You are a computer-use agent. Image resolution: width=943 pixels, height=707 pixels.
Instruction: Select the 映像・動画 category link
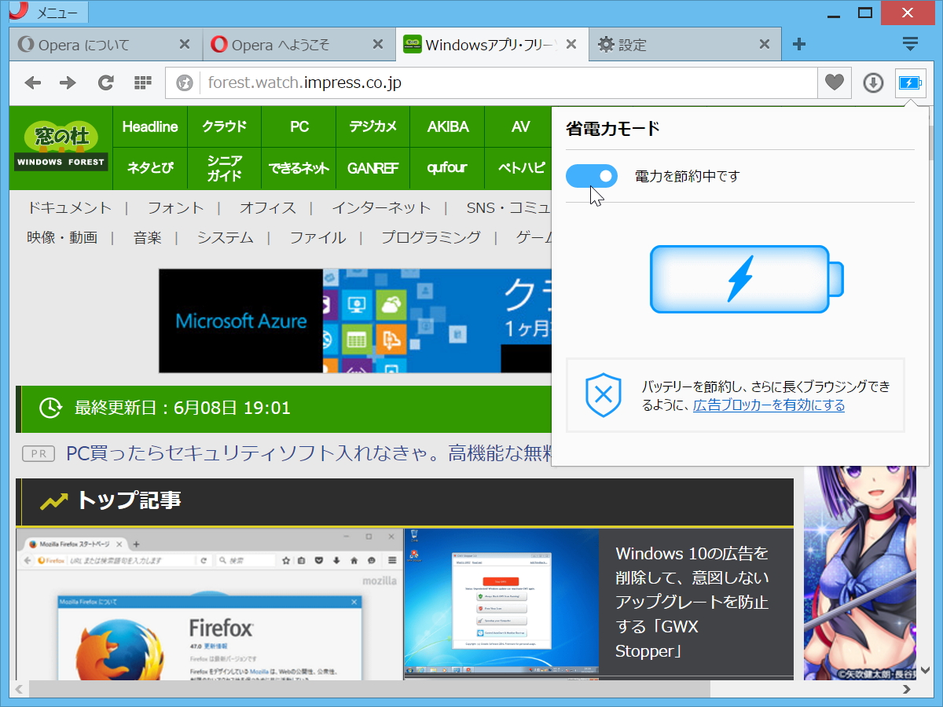(x=62, y=237)
